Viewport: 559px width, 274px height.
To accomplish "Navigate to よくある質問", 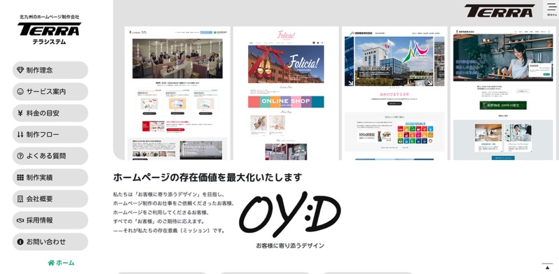I will pyautogui.click(x=50, y=156).
